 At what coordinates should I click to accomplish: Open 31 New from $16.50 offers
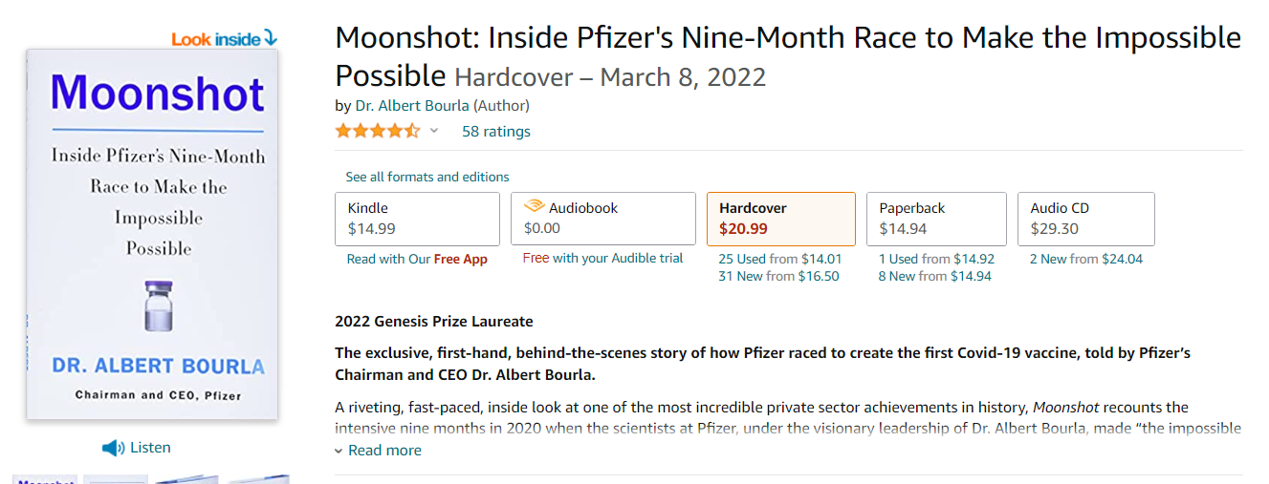click(778, 276)
